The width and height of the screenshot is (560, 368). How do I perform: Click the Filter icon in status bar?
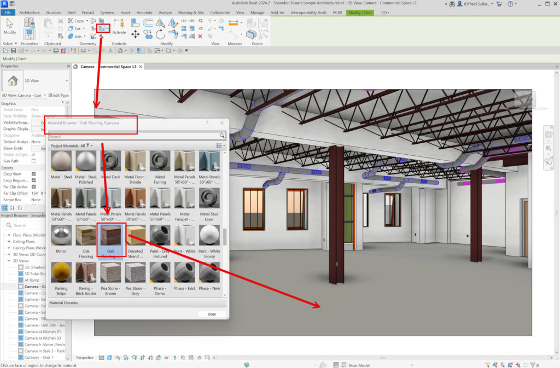pos(533,365)
